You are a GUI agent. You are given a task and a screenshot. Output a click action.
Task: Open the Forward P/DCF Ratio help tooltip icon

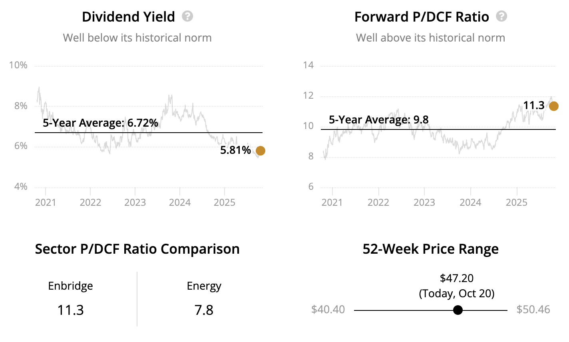pyautogui.click(x=501, y=16)
